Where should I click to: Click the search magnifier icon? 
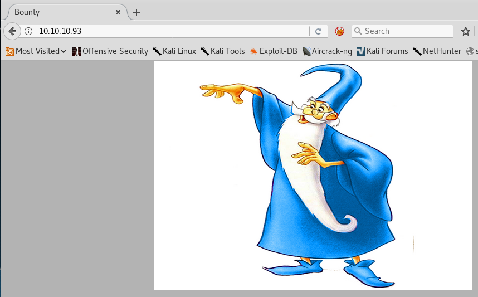pos(358,31)
